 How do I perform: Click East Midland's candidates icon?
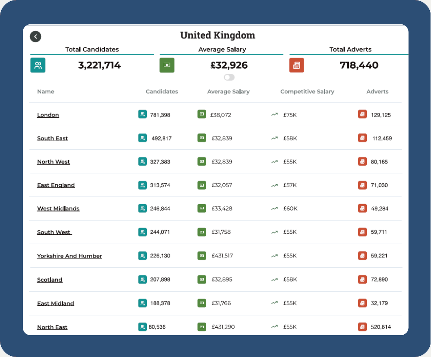(x=142, y=303)
